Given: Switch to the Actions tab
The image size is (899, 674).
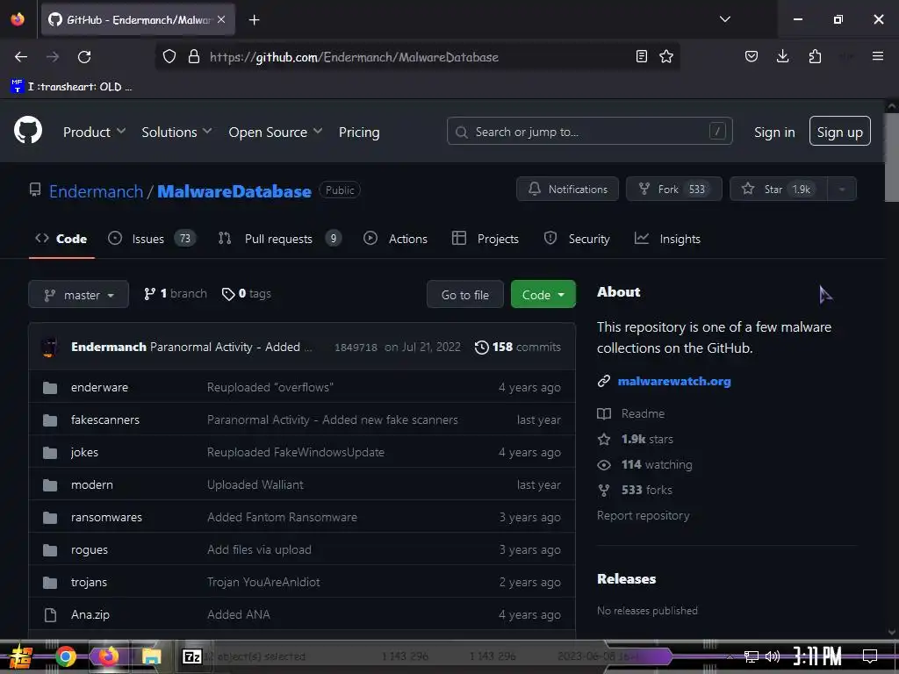Looking at the screenshot, I should coord(396,239).
